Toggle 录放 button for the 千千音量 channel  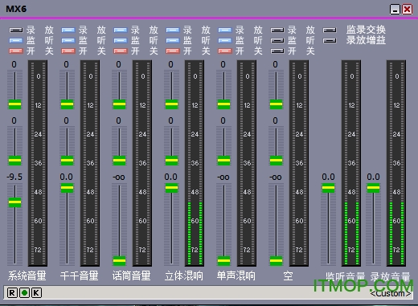[x=68, y=30]
